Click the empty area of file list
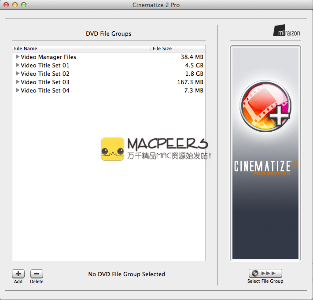The width and height of the screenshot is (313, 300). click(108, 198)
